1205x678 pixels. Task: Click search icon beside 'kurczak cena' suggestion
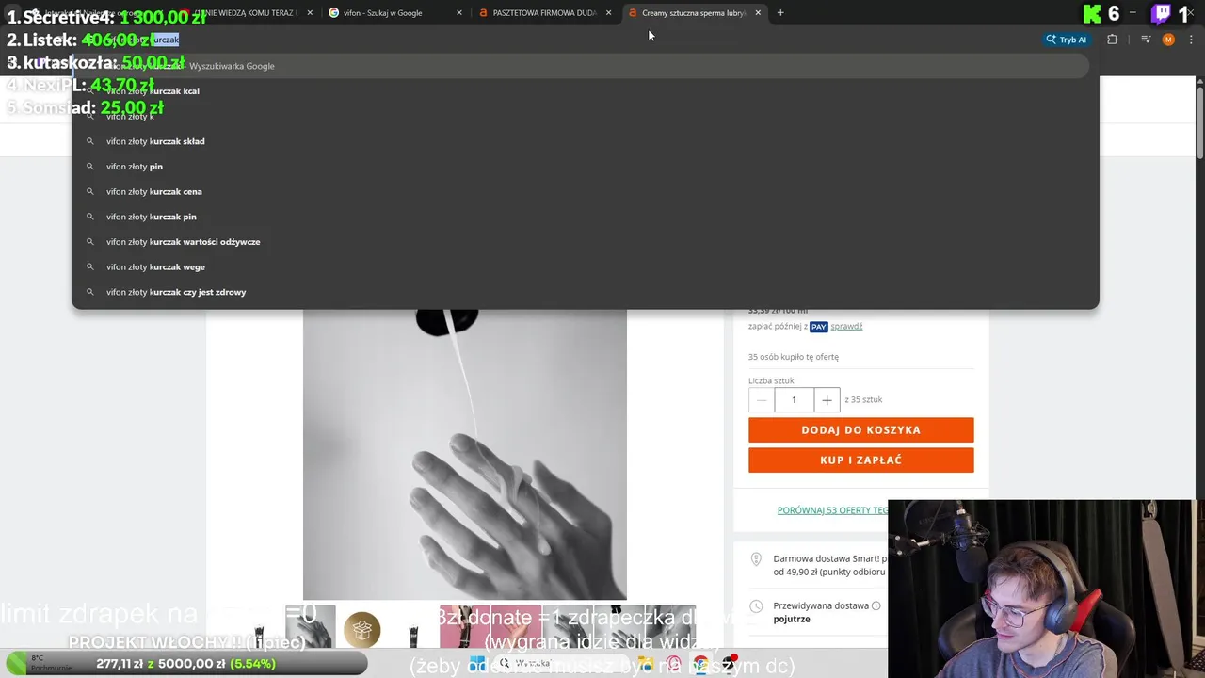click(90, 191)
